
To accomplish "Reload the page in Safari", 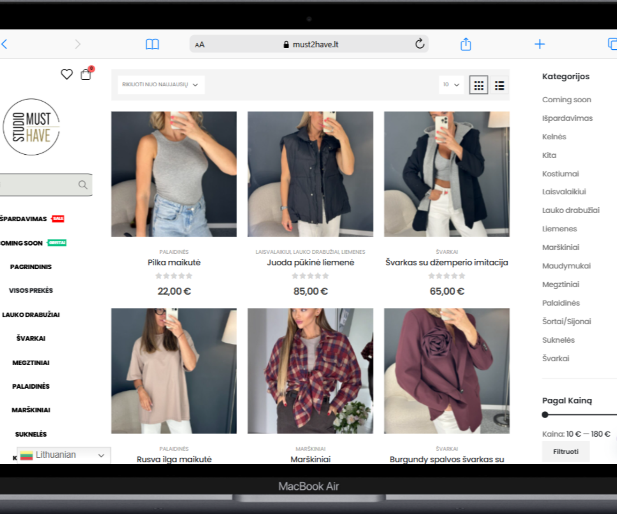I will 420,44.
